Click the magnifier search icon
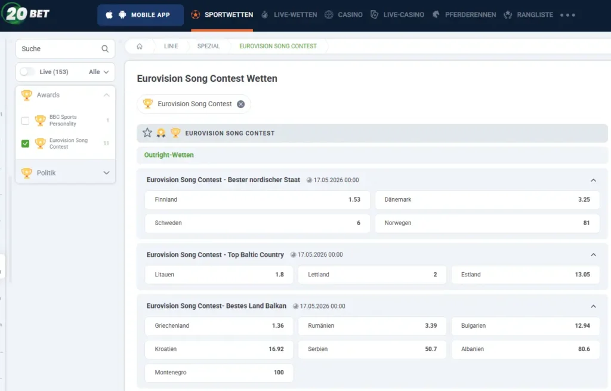611x391 pixels. [105, 49]
